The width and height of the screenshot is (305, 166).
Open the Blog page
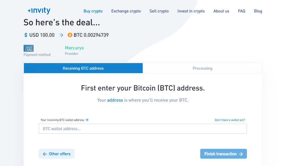[258, 11]
